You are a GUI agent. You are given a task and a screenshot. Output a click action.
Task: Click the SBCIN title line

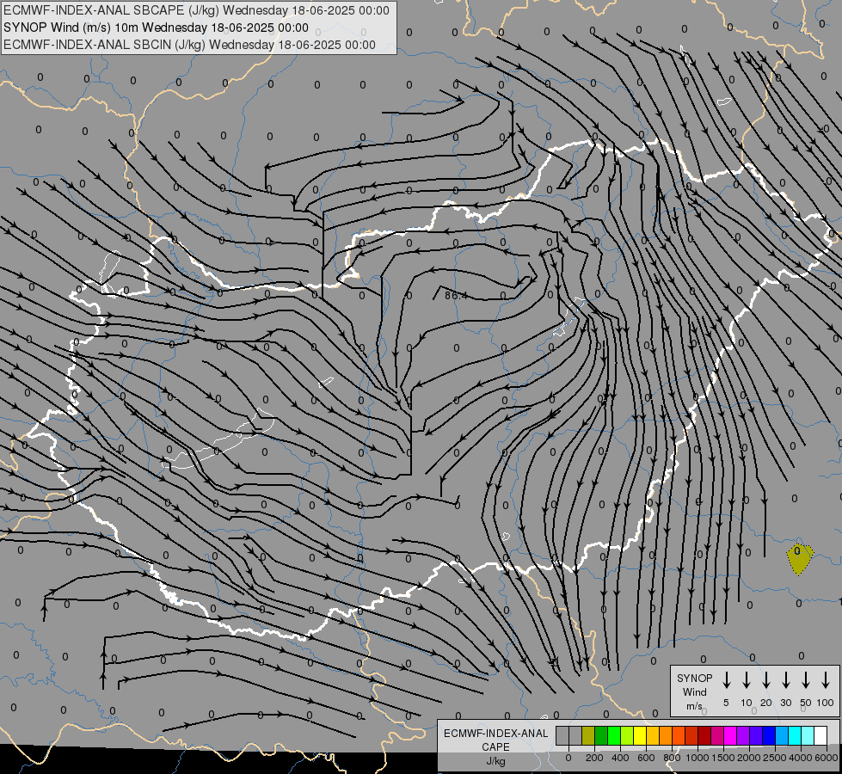click(x=189, y=45)
